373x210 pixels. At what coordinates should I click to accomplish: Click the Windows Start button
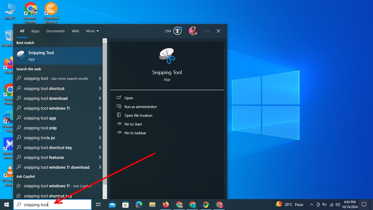click(x=6, y=205)
